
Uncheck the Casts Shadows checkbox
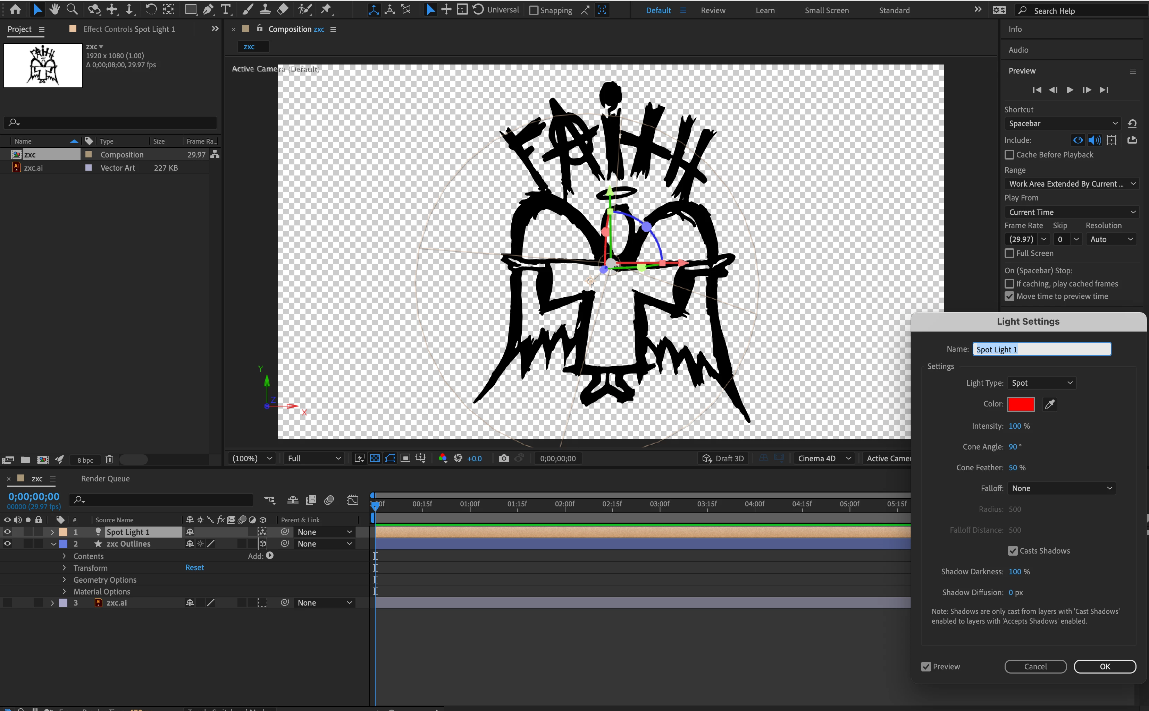(1013, 551)
